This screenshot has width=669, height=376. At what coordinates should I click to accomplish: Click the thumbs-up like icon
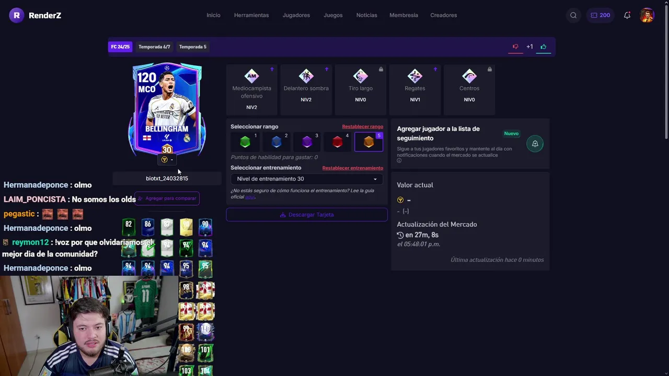click(x=544, y=46)
